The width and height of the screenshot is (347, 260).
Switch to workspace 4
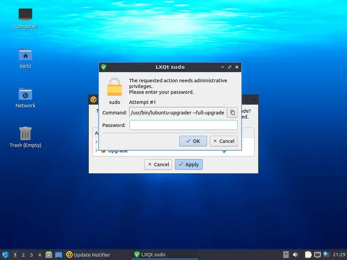point(40,255)
